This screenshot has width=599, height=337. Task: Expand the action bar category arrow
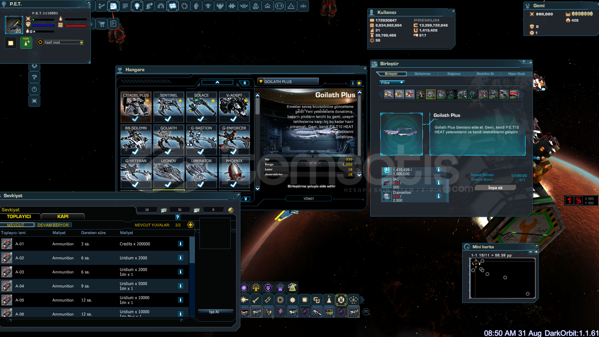pyautogui.click(x=362, y=300)
